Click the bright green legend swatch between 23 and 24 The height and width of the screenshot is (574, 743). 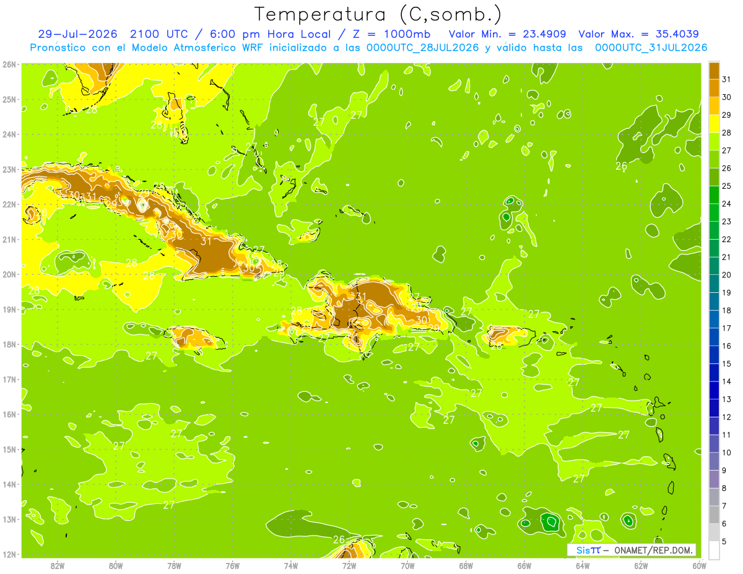[x=714, y=212]
